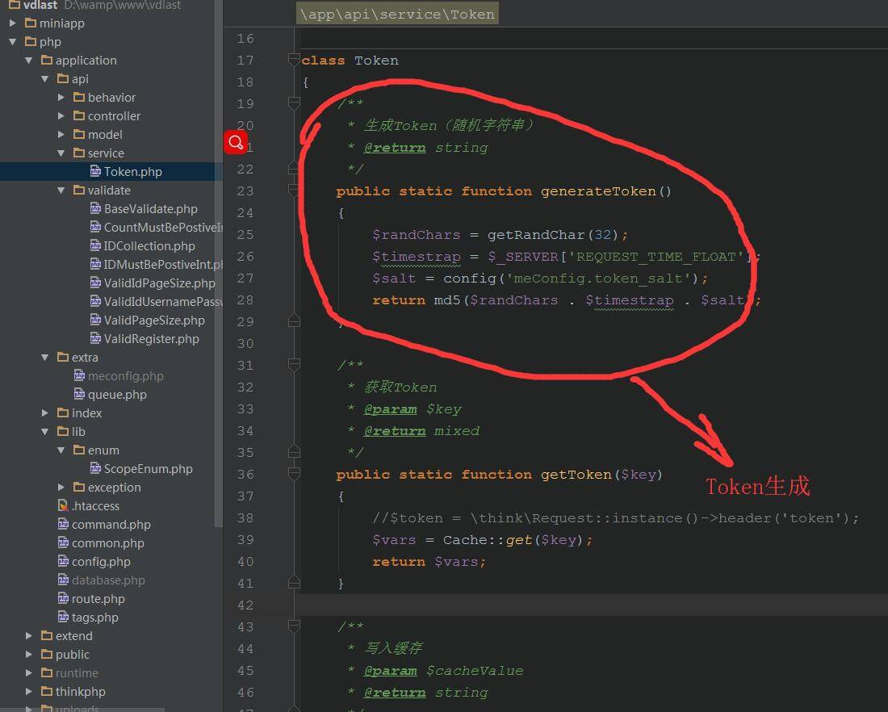This screenshot has width=888, height=712.
Task: Click the application folder icon
Action: 46,61
